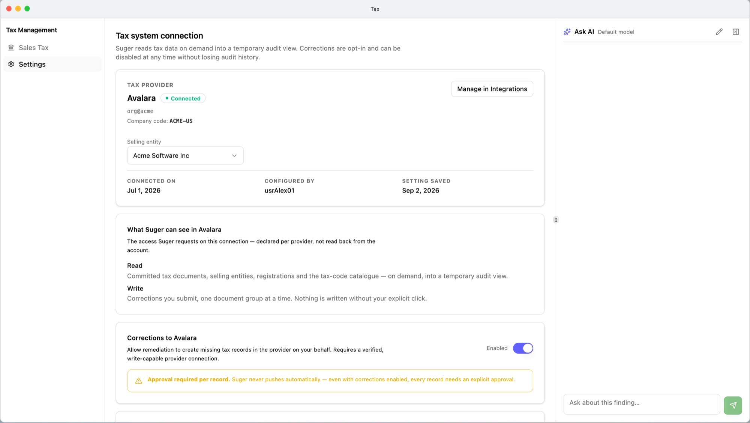
Task: Send message with paper plane button
Action: click(733, 405)
